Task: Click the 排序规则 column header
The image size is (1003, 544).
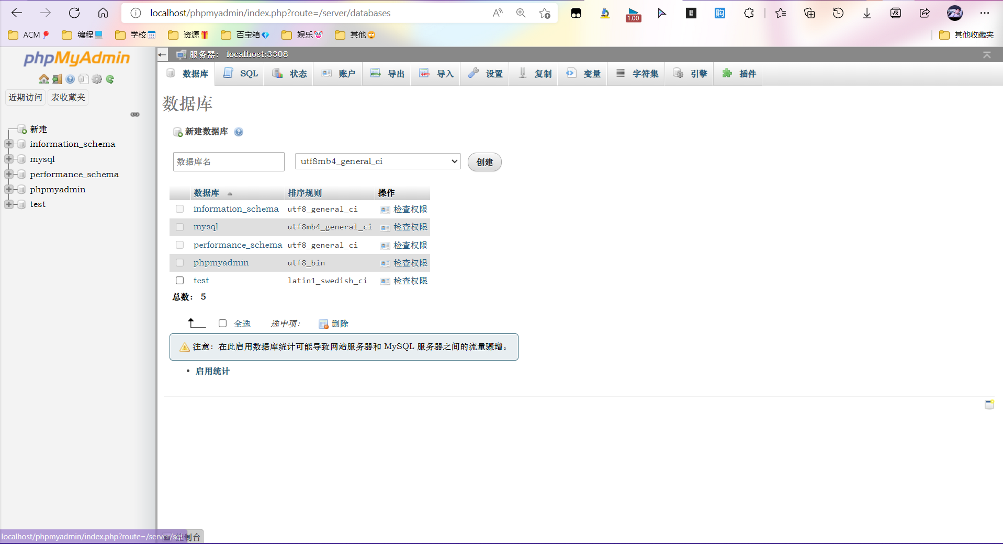Action: (x=305, y=193)
